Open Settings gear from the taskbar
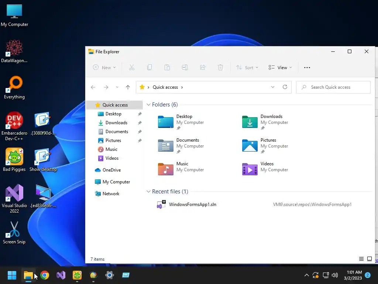 coord(109,275)
